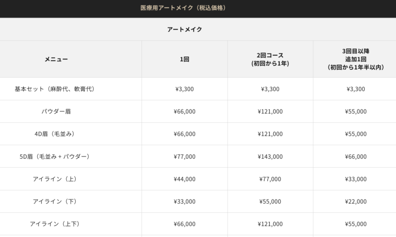The height and width of the screenshot is (237, 396).
Task: Select the 4D眉（毛並み） menu row
Action: pos(54,134)
